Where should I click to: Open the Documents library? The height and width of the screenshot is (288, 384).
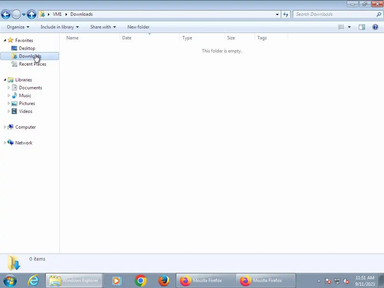tap(30, 88)
